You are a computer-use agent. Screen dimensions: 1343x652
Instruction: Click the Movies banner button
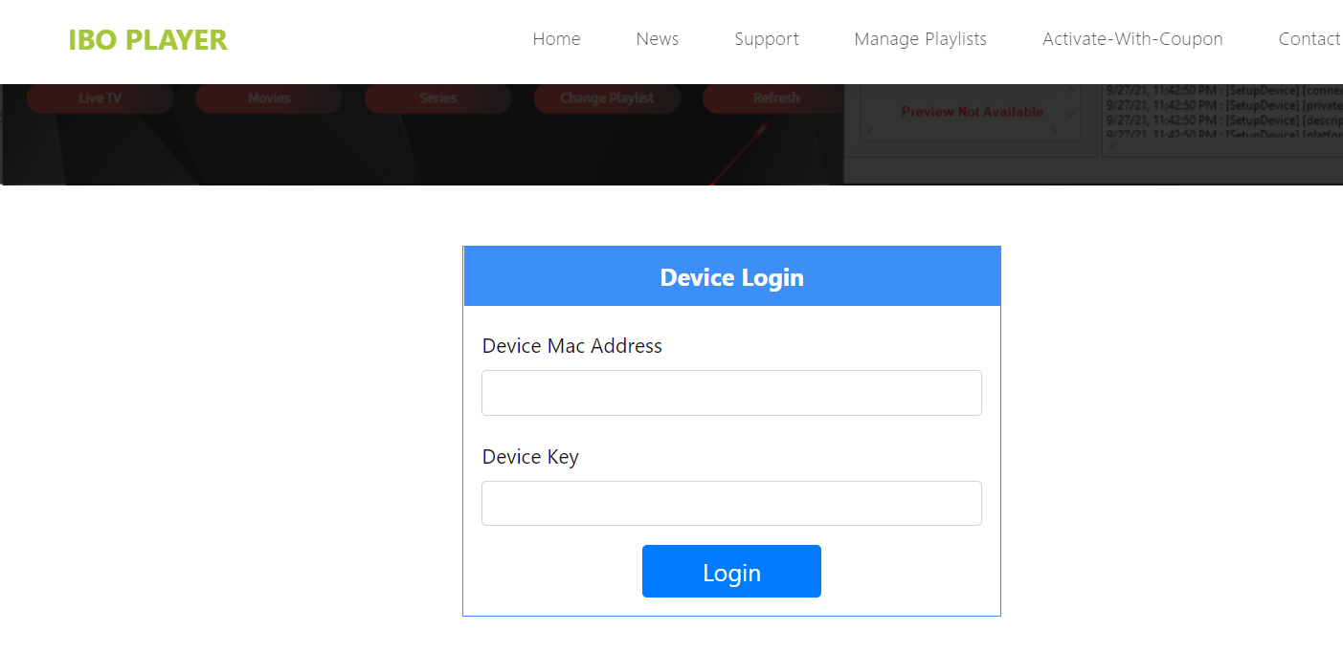pos(269,98)
